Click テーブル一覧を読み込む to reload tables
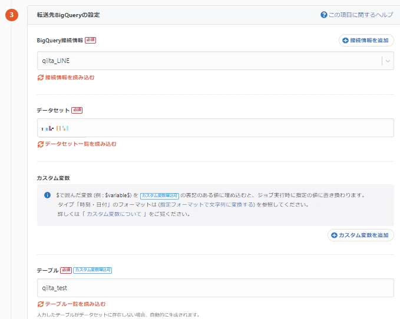This screenshot has width=400, height=319. pyautogui.click(x=75, y=304)
